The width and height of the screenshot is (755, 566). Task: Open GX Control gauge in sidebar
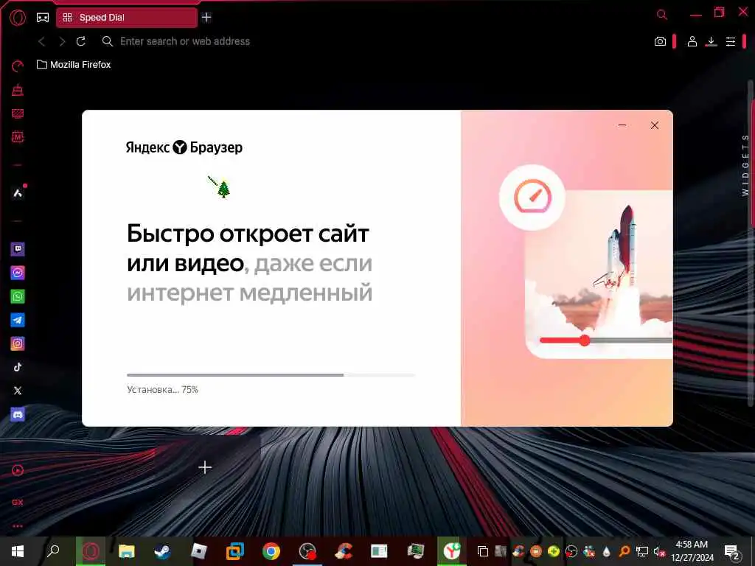click(x=18, y=66)
